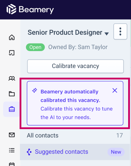
Task: Open the calendar icon at sidebar bottom
Action: tap(12, 164)
